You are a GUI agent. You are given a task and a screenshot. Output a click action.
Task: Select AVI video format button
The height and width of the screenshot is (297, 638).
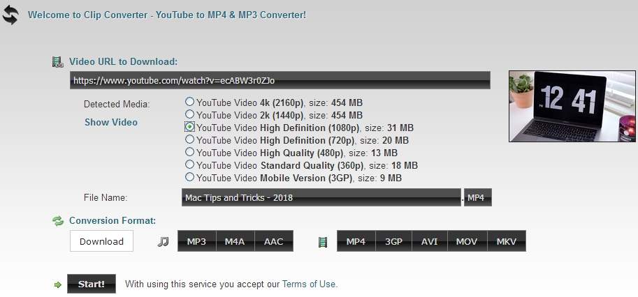point(429,242)
